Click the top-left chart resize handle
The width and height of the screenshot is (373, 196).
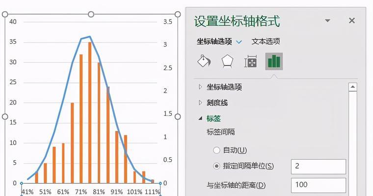tap(5, 15)
